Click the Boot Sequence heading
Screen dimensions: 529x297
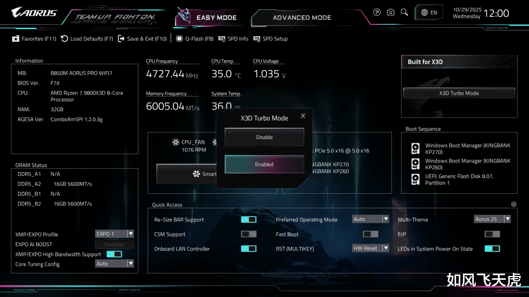pyautogui.click(x=423, y=129)
